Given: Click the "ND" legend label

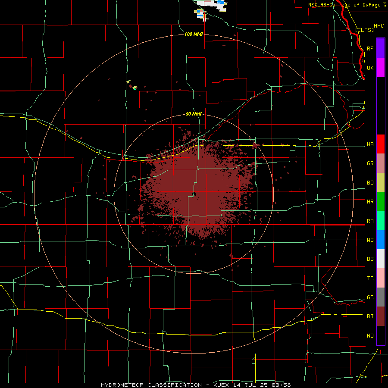Looking at the screenshot, I should 370,336.
